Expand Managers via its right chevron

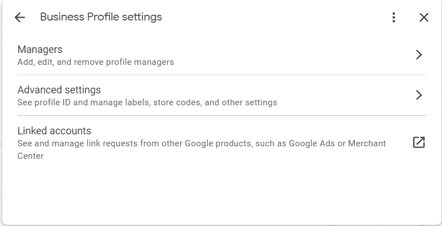pos(419,55)
